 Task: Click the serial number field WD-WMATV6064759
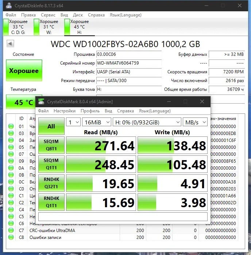129,63
